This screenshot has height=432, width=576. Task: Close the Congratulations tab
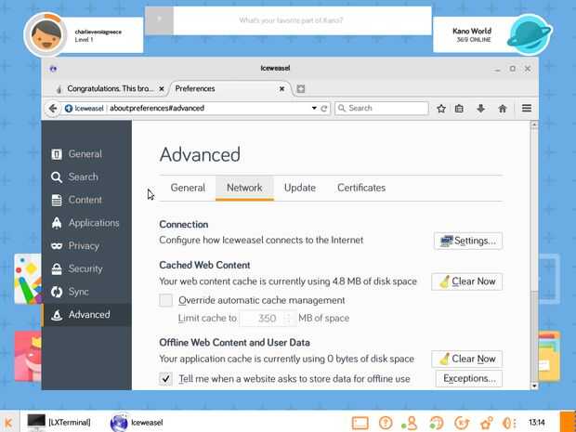162,89
